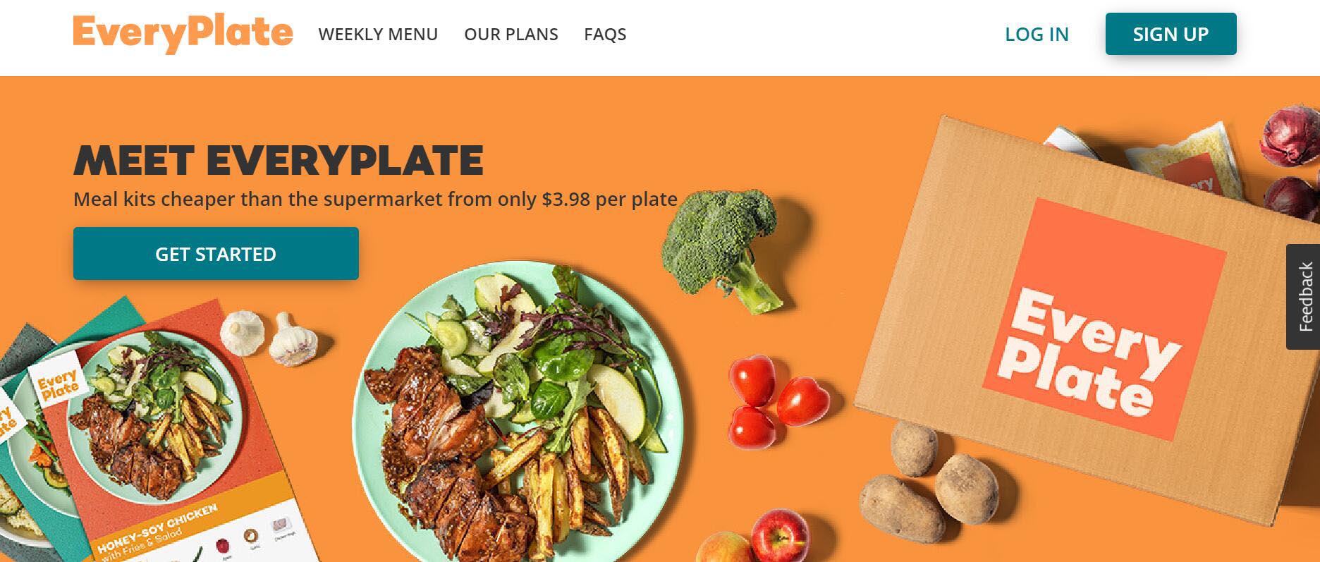Click the Sign Up button
This screenshot has width=1320, height=562.
point(1171,34)
